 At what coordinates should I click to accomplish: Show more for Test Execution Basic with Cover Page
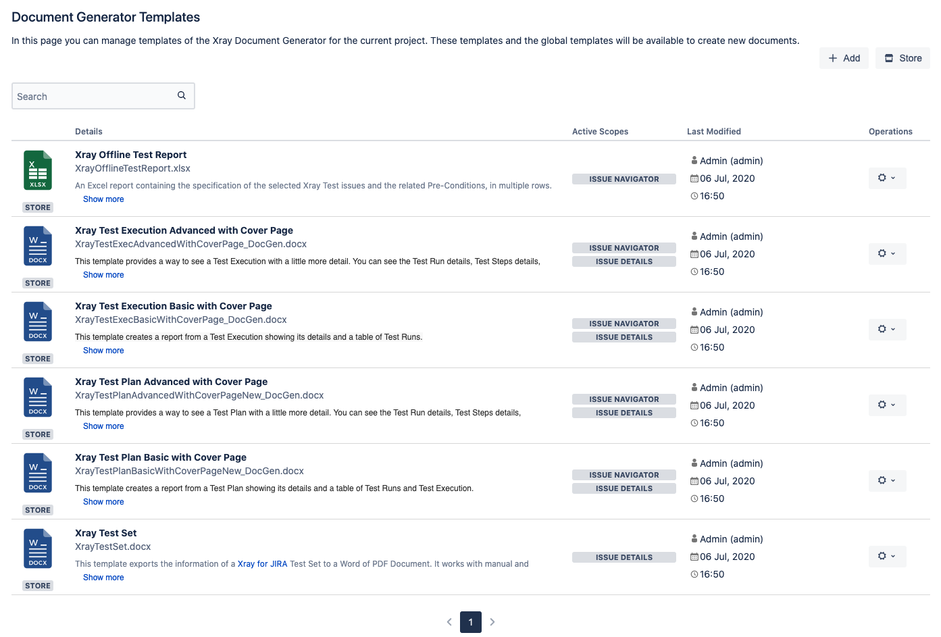pyautogui.click(x=103, y=351)
